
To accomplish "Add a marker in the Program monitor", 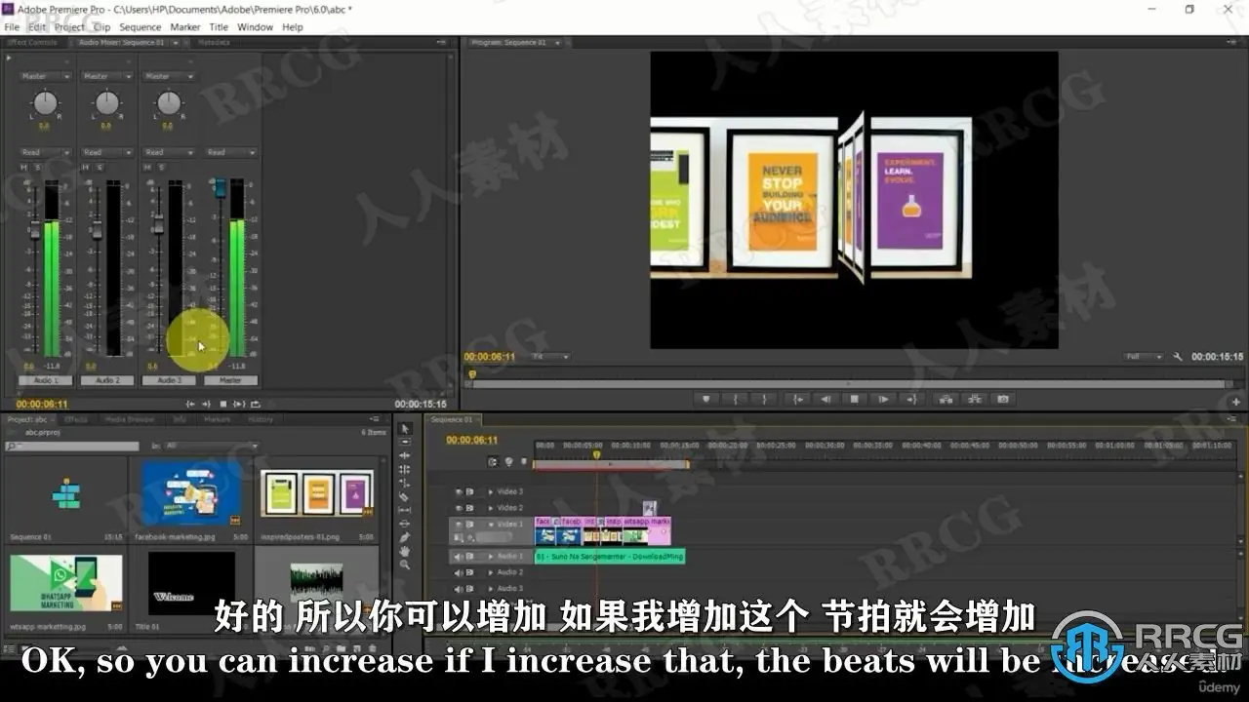I will point(706,399).
